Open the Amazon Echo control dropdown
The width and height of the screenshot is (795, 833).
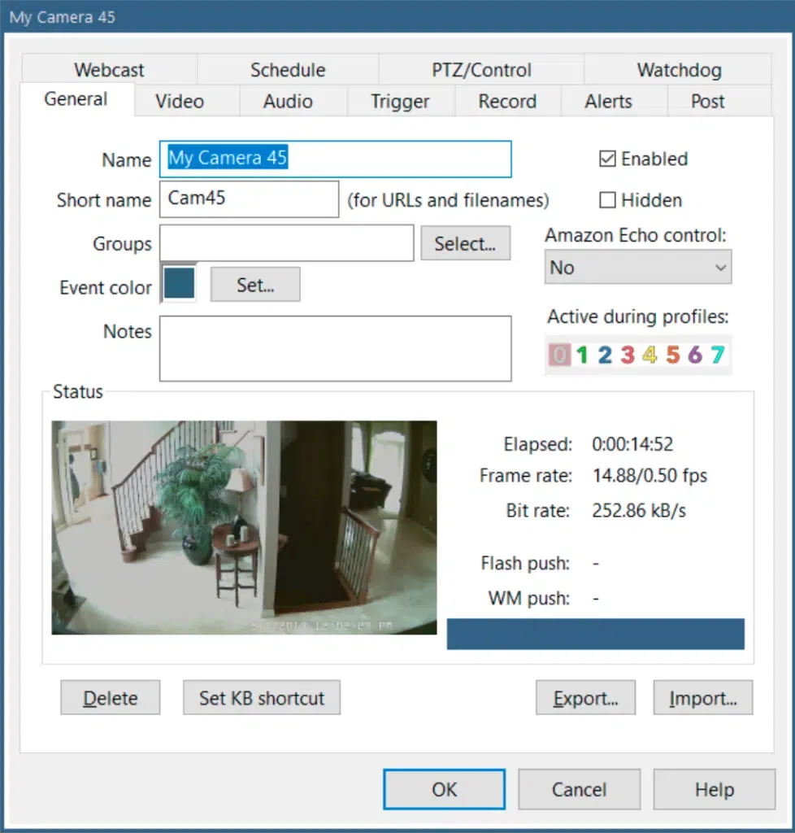(638, 268)
